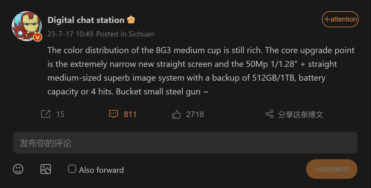Click the Posted in Sichuan location text
Viewport: 371px width, 188px height.
click(125, 34)
